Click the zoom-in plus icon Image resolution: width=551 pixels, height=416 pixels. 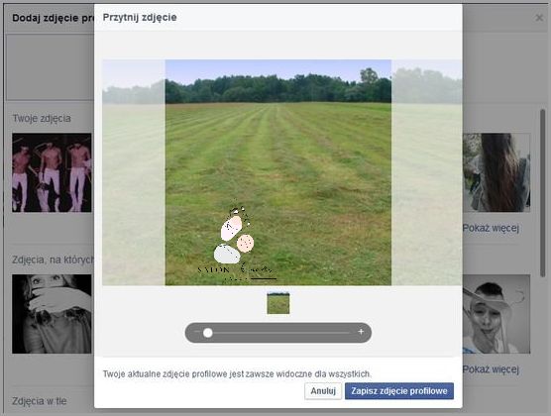pyautogui.click(x=361, y=332)
